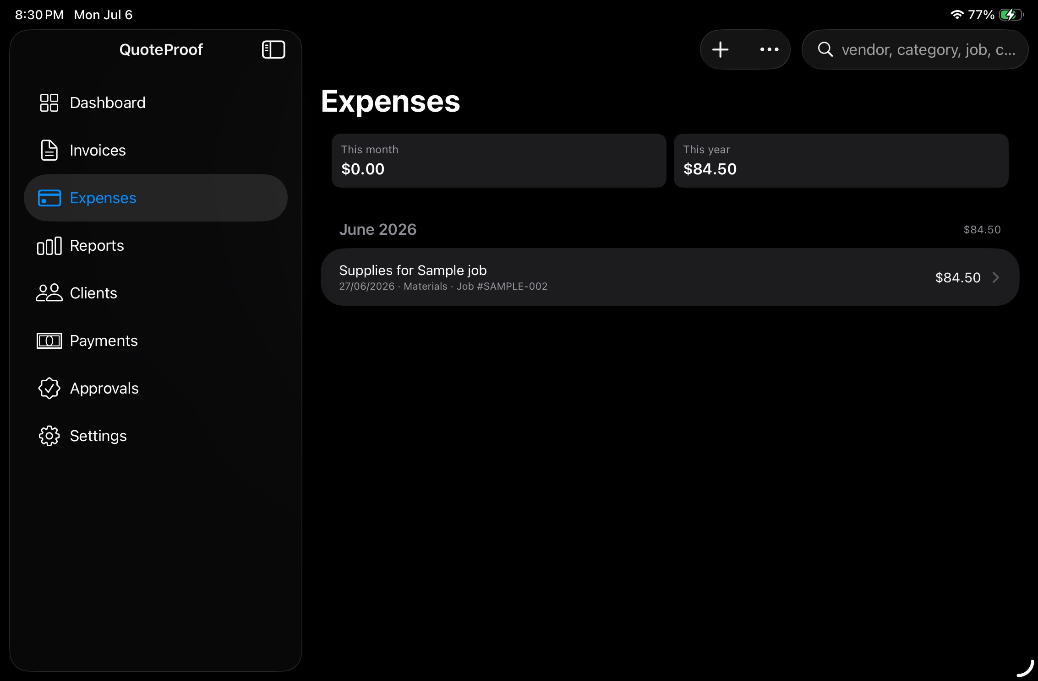Click the This year $84.50 card
Viewport: 1038px width, 681px height.
coord(841,161)
